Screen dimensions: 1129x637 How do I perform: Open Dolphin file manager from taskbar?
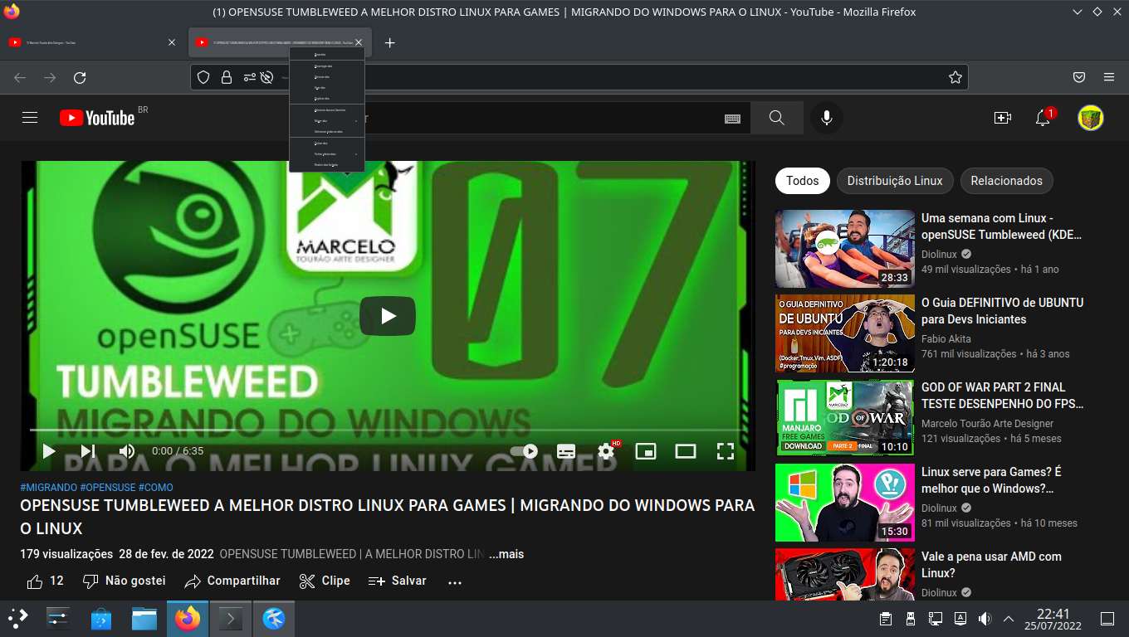click(144, 619)
